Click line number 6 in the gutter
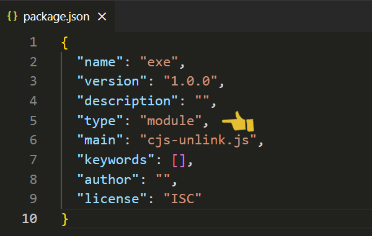 pyautogui.click(x=33, y=140)
